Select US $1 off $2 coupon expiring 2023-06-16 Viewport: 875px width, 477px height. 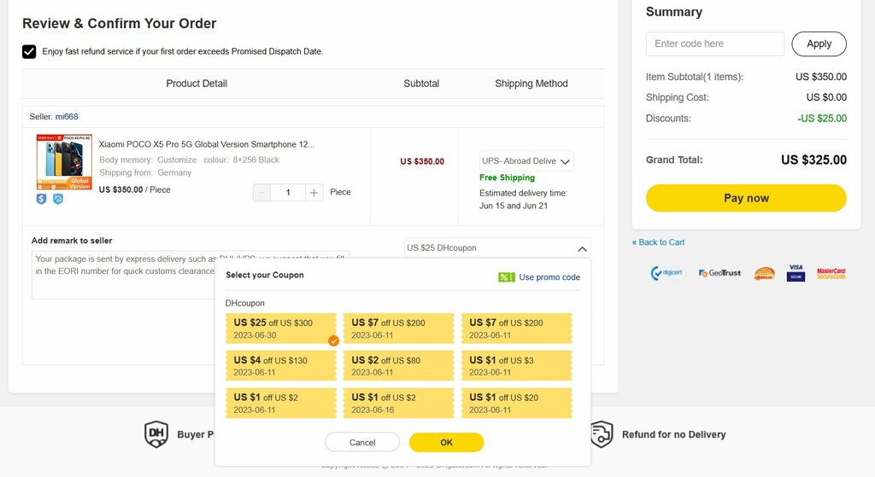point(398,403)
